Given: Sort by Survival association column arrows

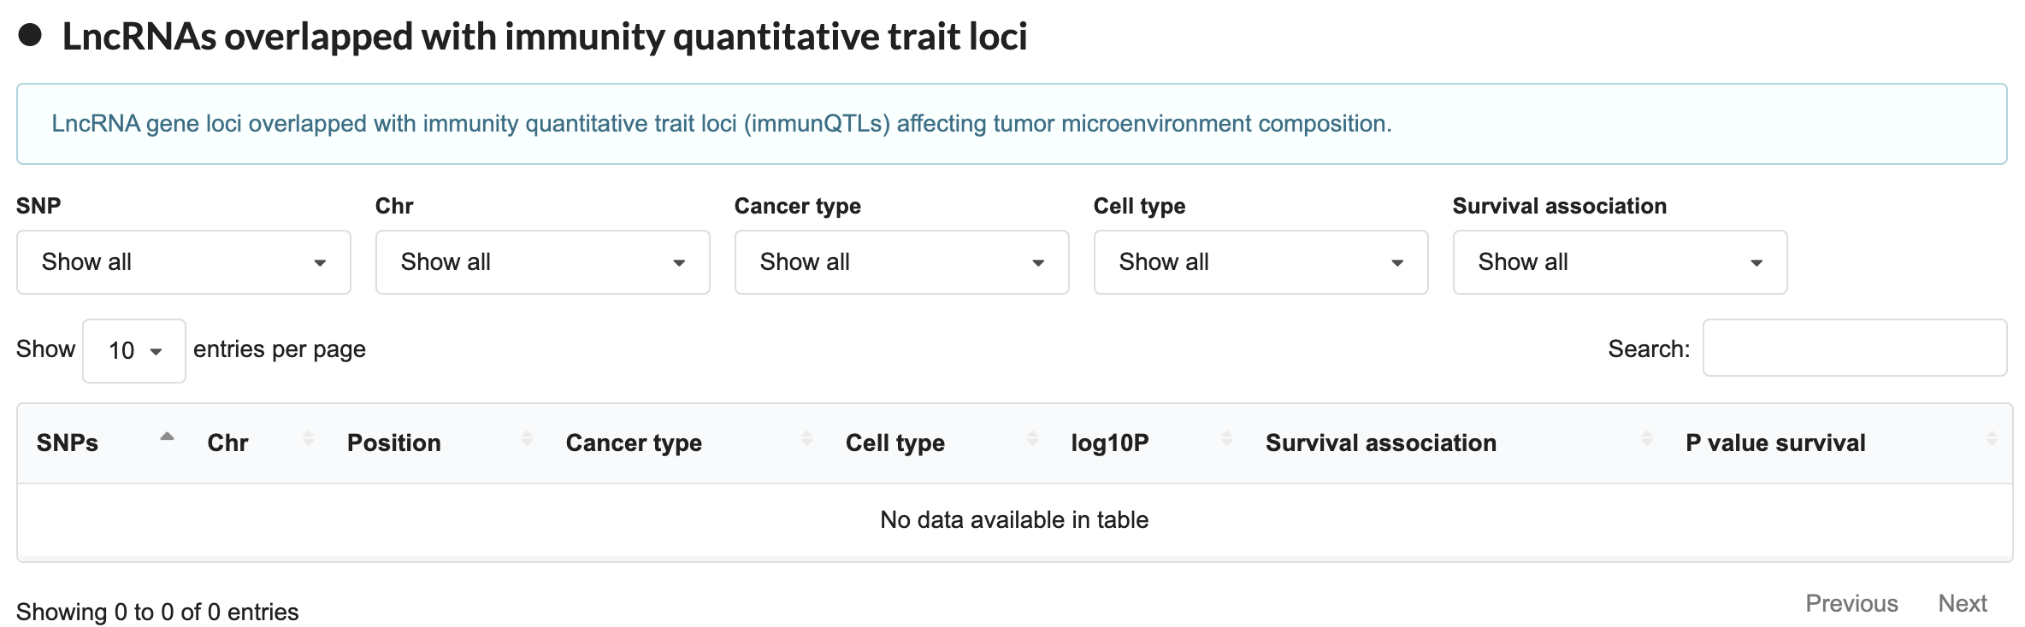Looking at the screenshot, I should (1647, 438).
